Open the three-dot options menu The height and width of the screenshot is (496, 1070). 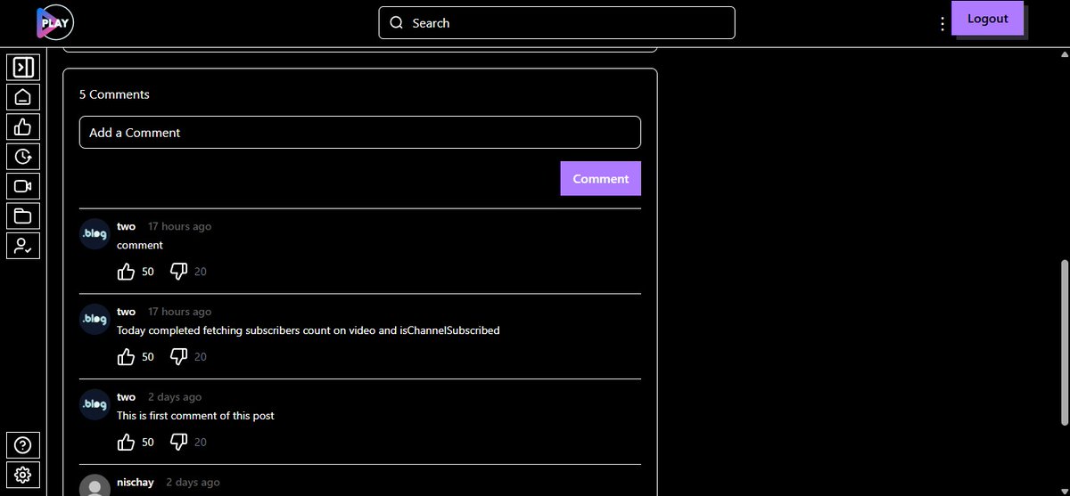pyautogui.click(x=942, y=24)
